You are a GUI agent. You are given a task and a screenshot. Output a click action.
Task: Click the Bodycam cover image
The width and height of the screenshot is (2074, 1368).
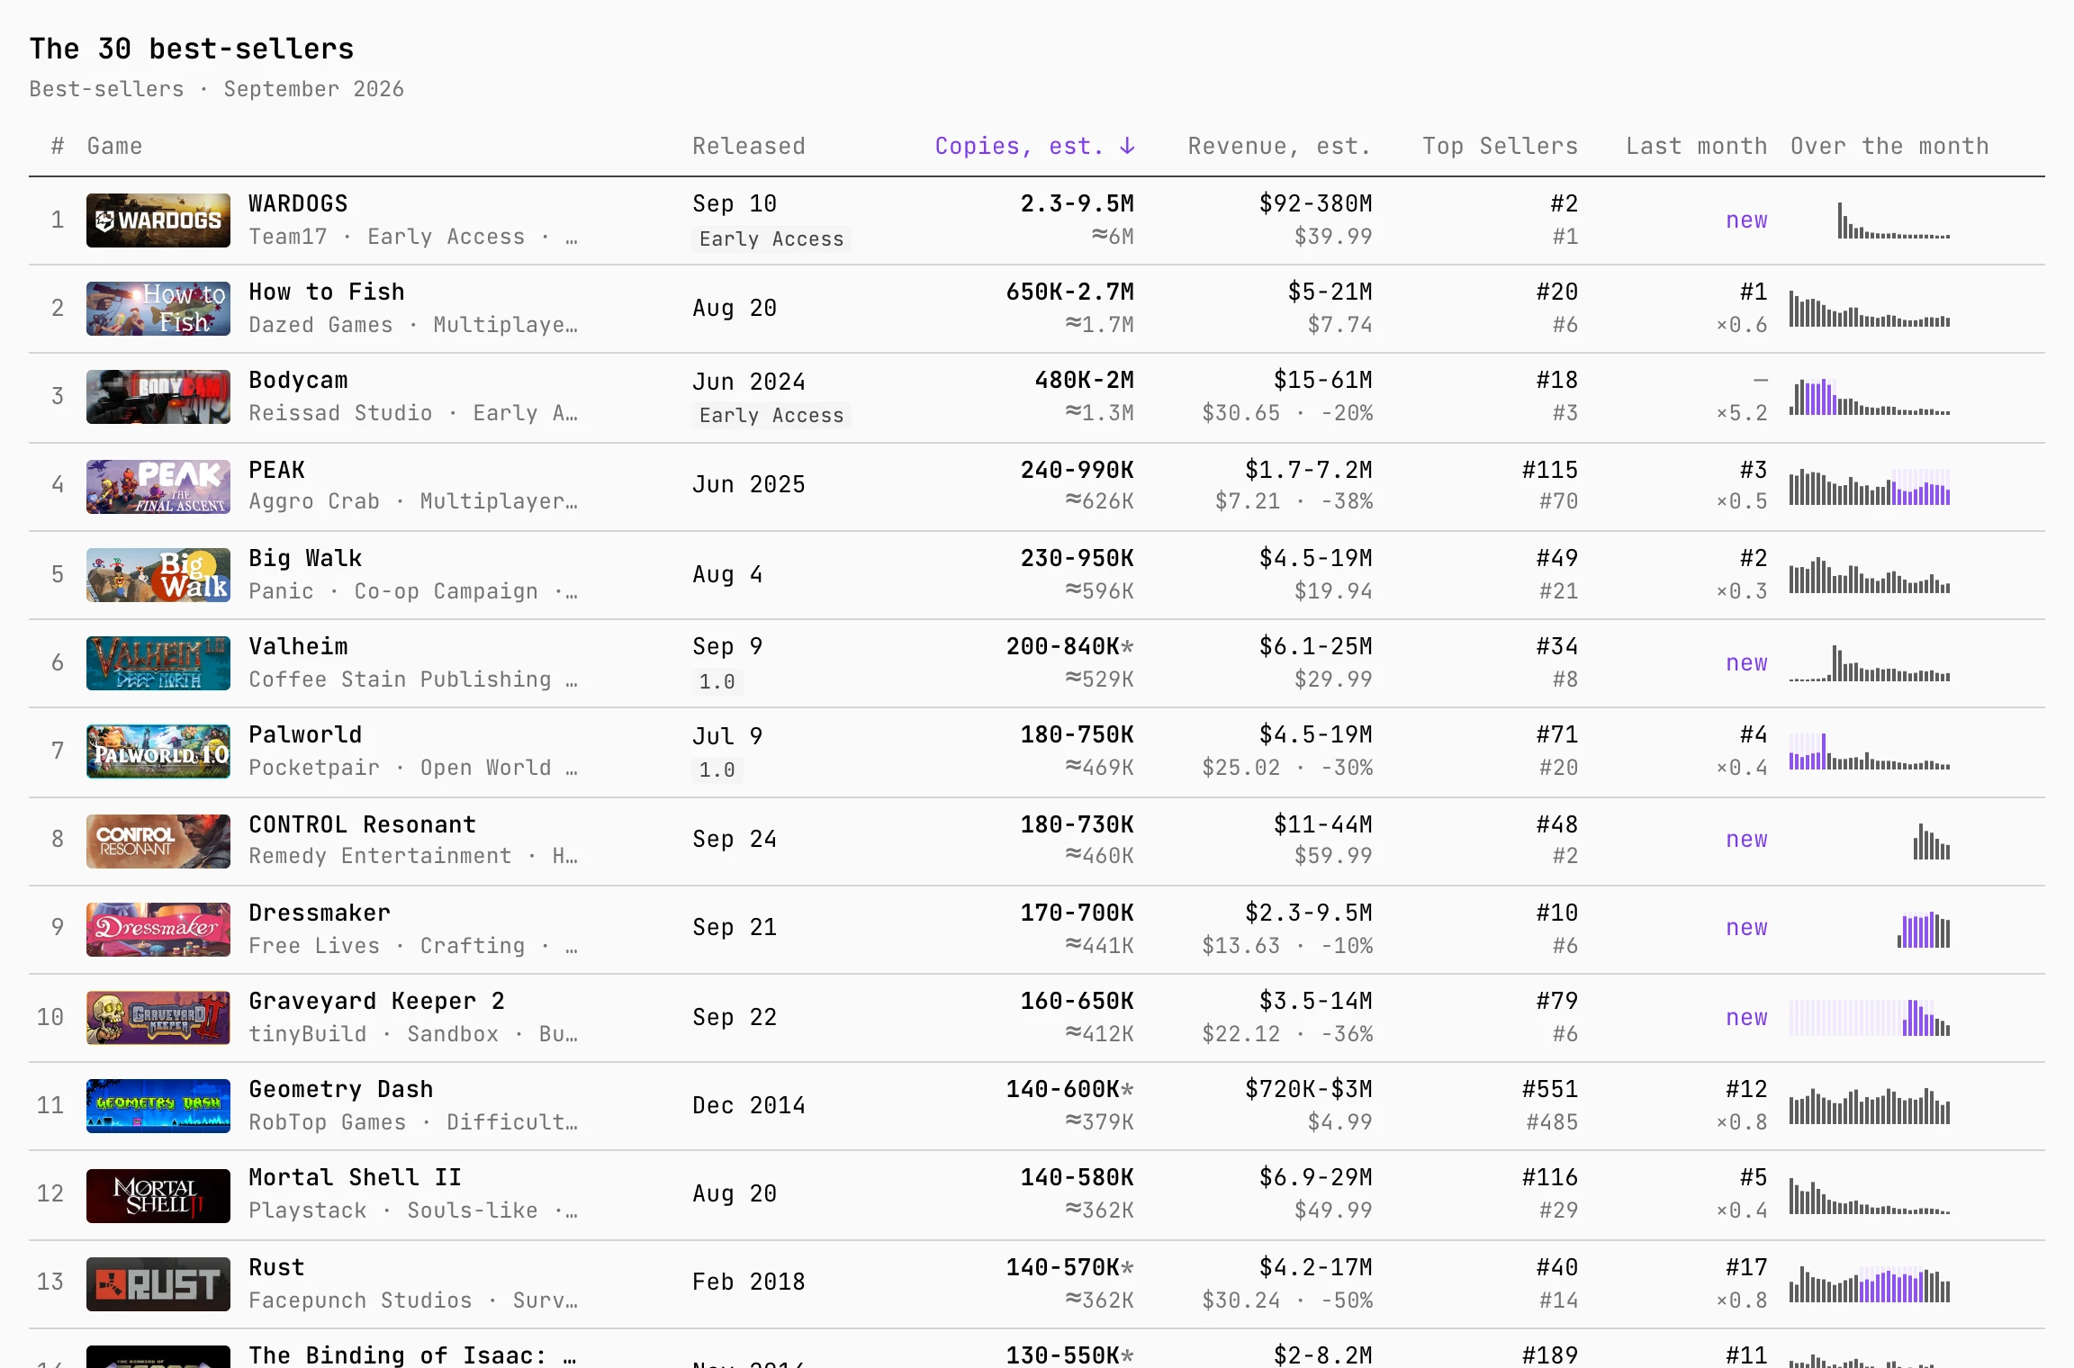(x=158, y=396)
